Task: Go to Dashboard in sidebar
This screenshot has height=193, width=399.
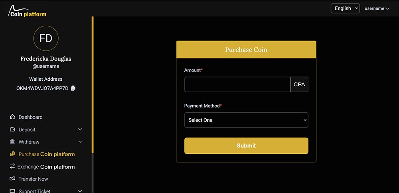Action: click(30, 117)
